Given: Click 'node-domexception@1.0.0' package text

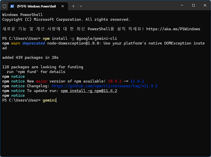Looking at the screenshot, I should coord(73,43).
